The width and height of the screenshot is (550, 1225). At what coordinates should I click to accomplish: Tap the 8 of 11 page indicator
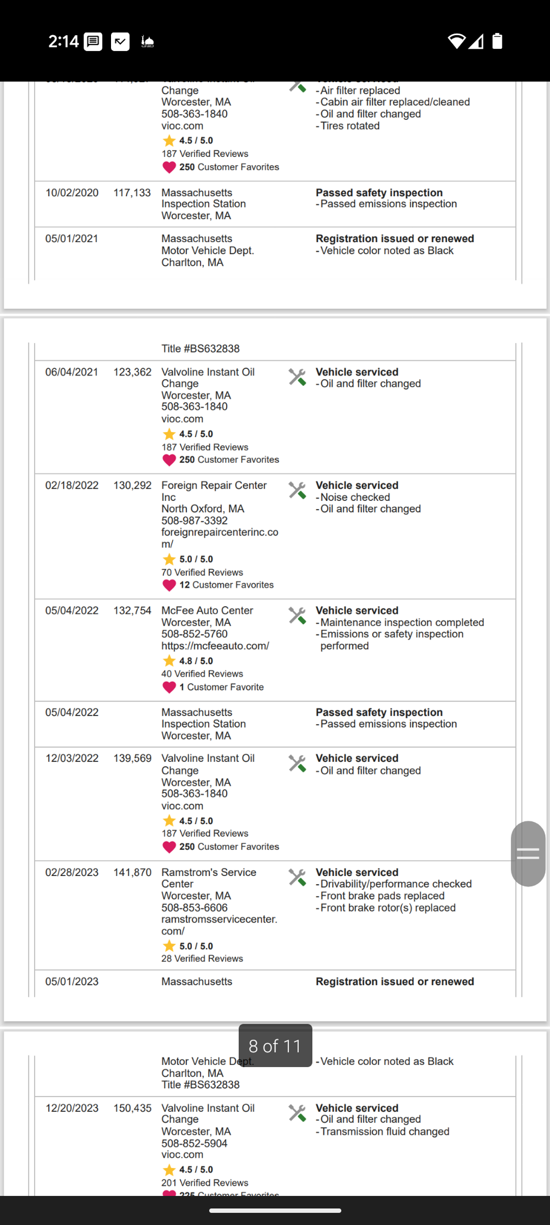(x=276, y=1046)
